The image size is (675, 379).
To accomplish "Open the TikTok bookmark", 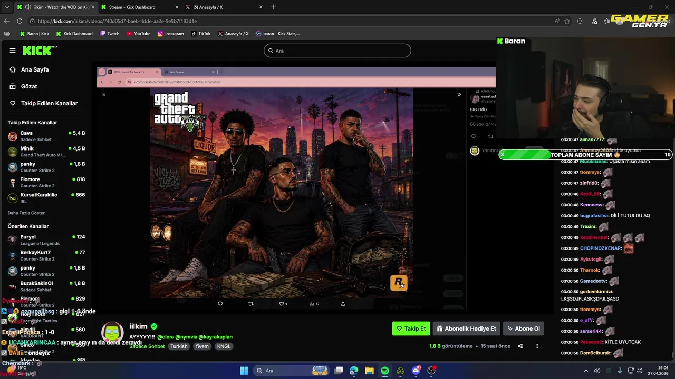I will pyautogui.click(x=200, y=34).
